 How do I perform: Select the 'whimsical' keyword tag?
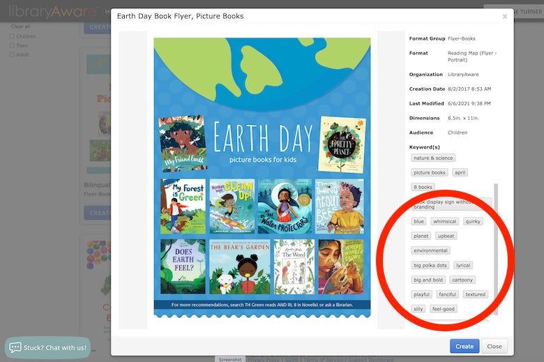click(x=444, y=221)
